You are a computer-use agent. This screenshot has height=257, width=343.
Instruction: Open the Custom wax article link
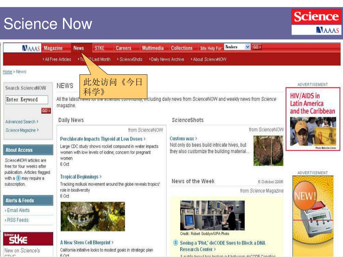[183, 139]
